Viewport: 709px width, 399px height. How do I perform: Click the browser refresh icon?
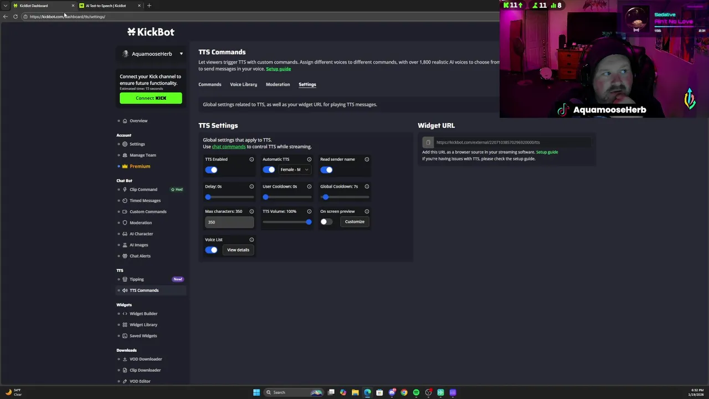pos(16,17)
